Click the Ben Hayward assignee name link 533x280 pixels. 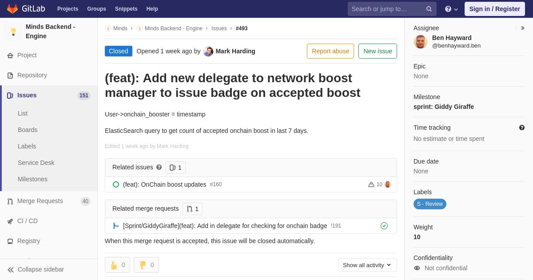tap(452, 38)
